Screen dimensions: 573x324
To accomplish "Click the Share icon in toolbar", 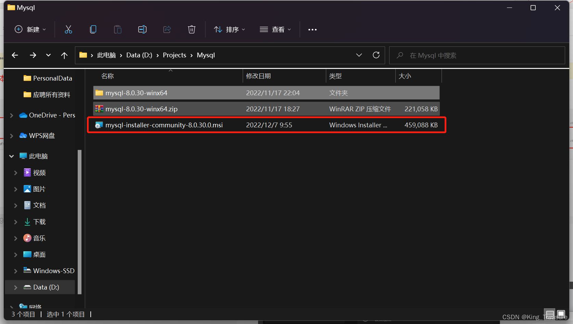I will coord(167,30).
